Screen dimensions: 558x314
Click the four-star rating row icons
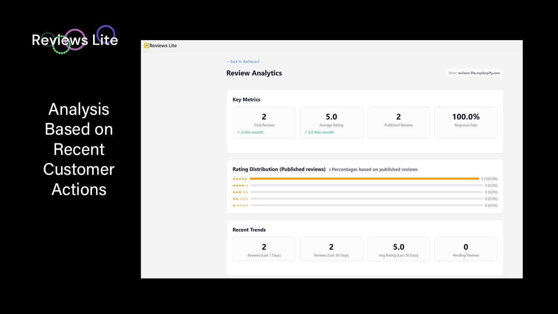point(240,186)
